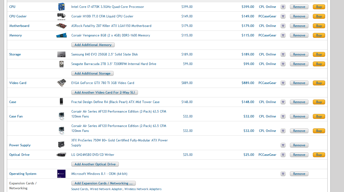The height and width of the screenshot is (192, 344).
Task: Expand the dropdown arrow on the CPU Cooler row
Action: click(x=283, y=16)
